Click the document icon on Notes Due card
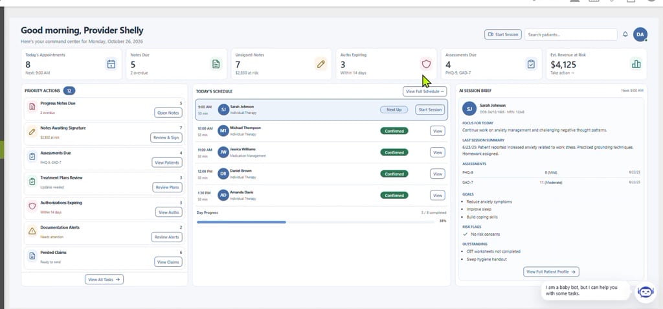The width and height of the screenshot is (663, 309). 216,64
